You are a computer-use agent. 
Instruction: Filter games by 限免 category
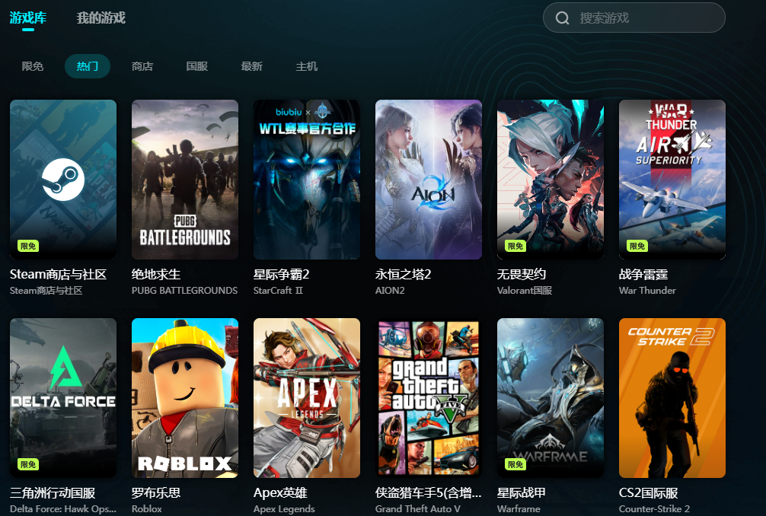pyautogui.click(x=33, y=66)
